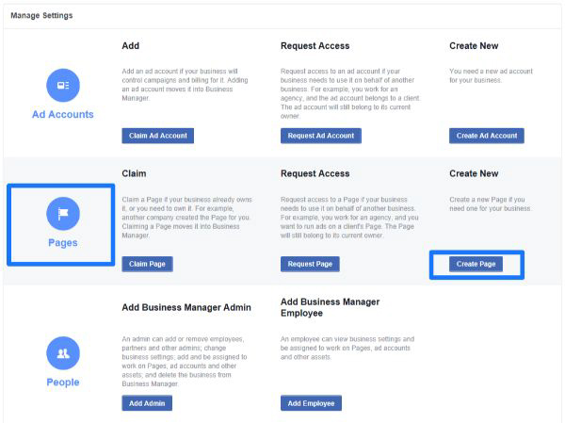Viewport: 565px width, 423px height.
Task: Click the Add Employee button
Action: tap(311, 403)
